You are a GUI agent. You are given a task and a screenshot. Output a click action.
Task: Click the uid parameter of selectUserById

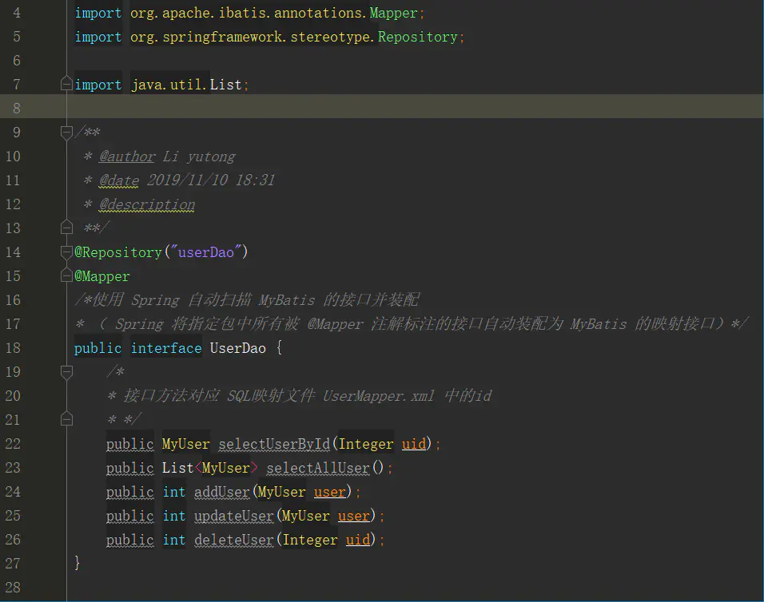[414, 444]
